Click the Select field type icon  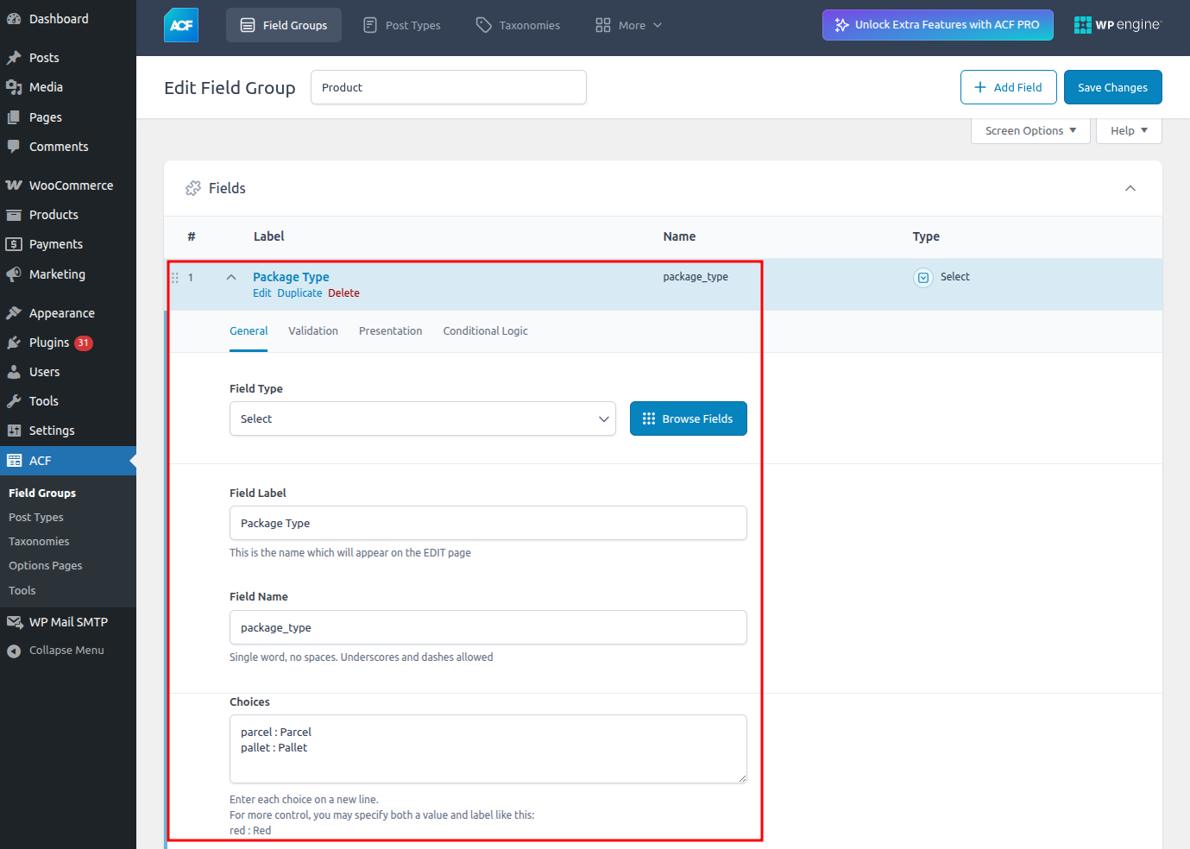(923, 278)
